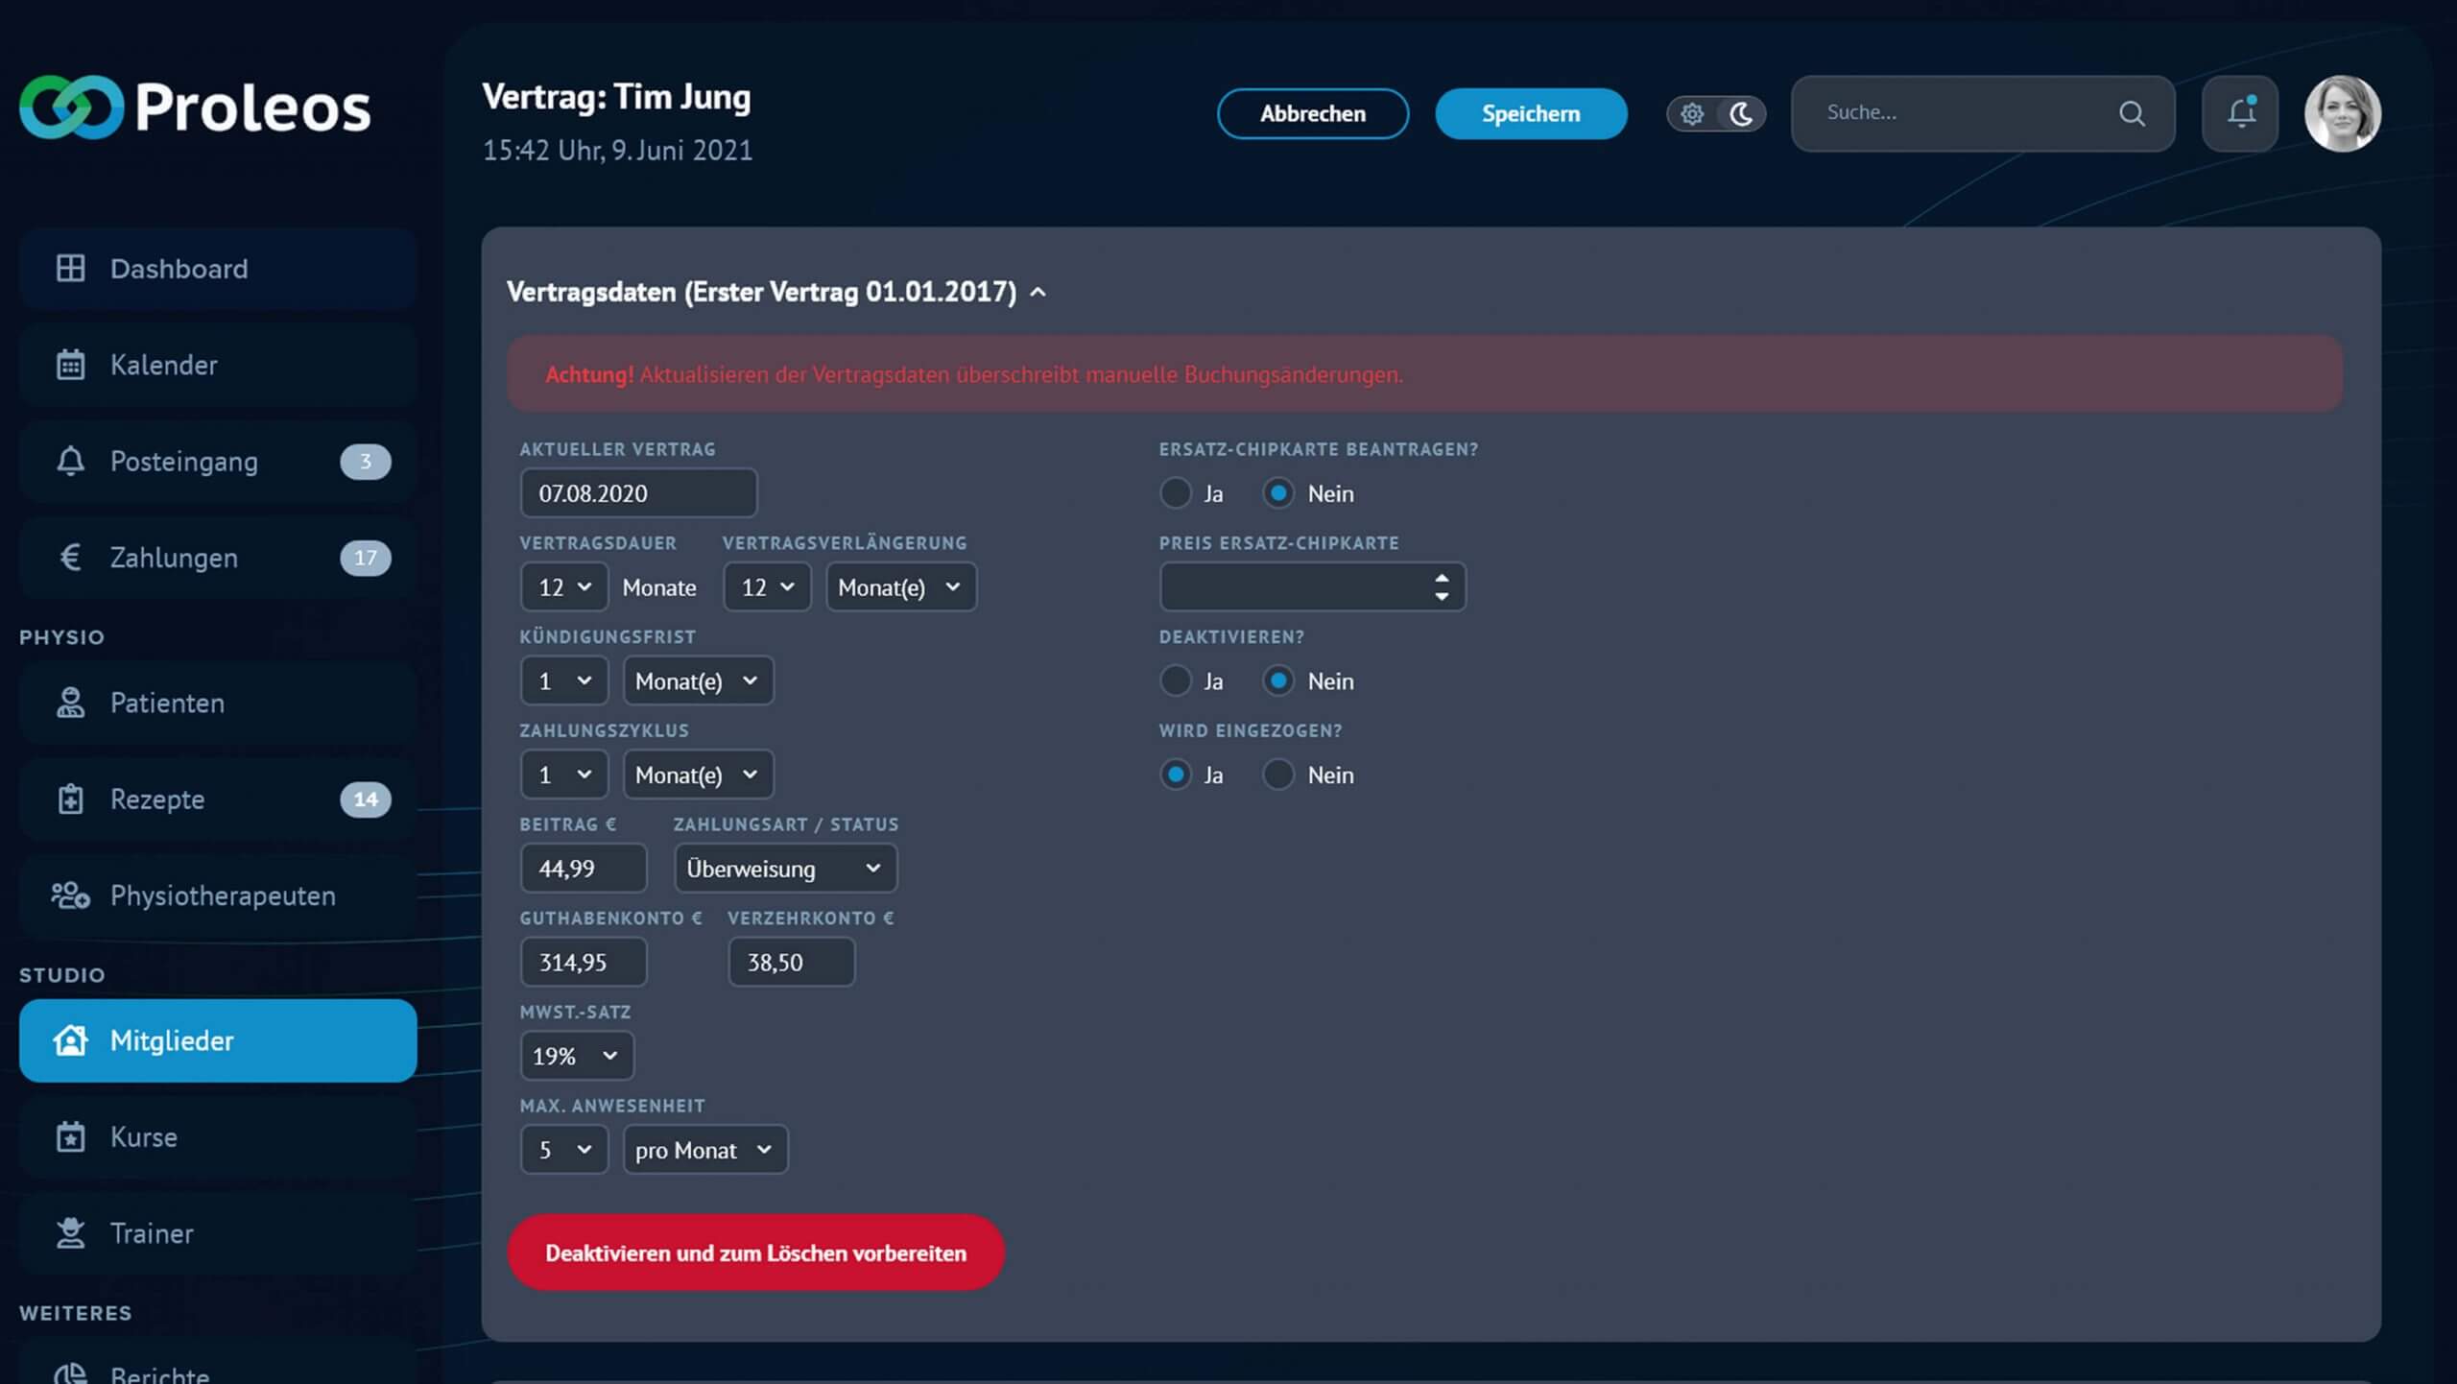The height and width of the screenshot is (1384, 2457).
Task: Click the Dashboard grid icon
Action: (70, 268)
